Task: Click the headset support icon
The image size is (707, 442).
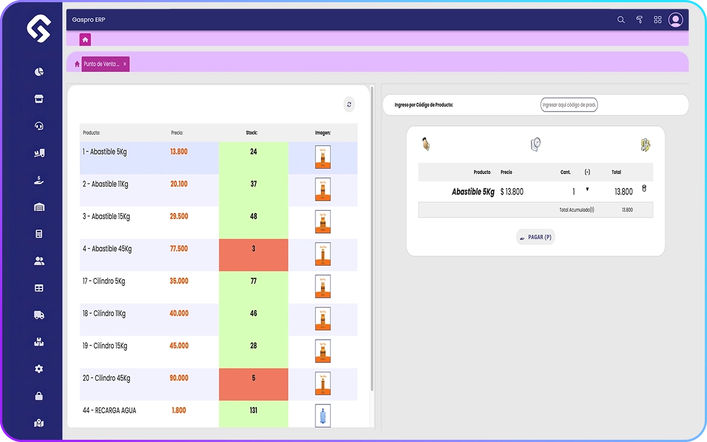Action: (39, 126)
